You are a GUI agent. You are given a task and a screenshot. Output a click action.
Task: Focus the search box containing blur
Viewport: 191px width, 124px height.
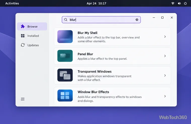[x=101, y=20]
